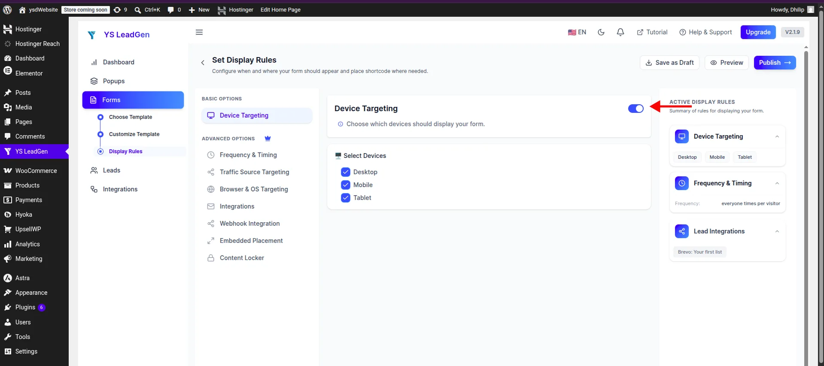Image resolution: width=824 pixels, height=366 pixels.
Task: Collapse the Frequency & Timing summary card
Action: coord(777,183)
